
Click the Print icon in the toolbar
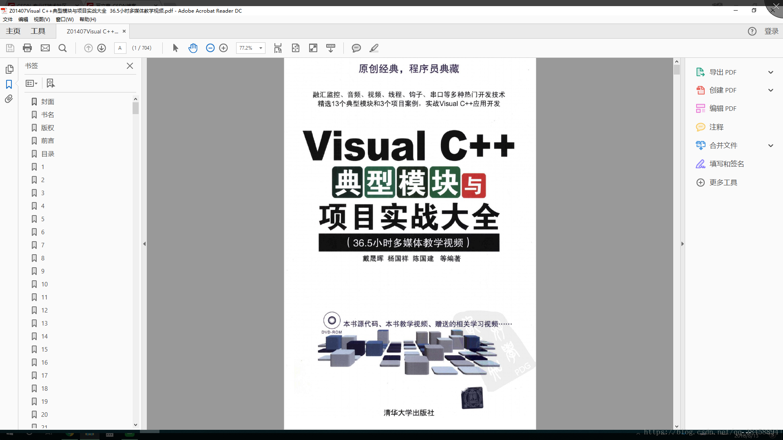click(27, 48)
